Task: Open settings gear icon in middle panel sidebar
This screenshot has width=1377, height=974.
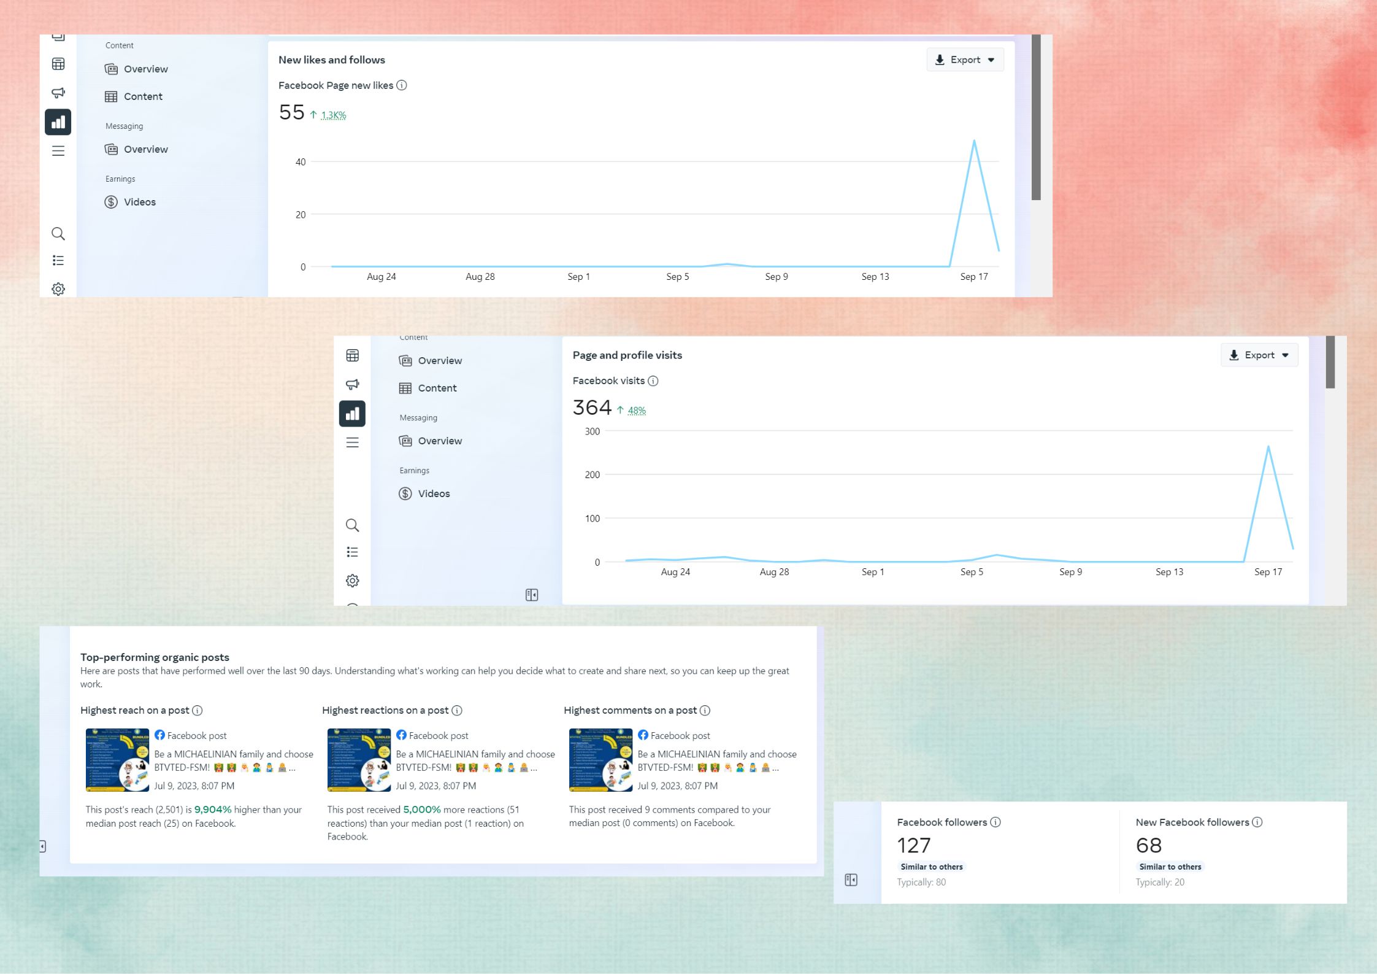Action: (352, 581)
